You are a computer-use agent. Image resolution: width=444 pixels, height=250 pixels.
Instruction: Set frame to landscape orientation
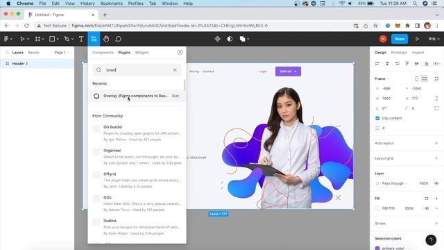[x=424, y=78]
